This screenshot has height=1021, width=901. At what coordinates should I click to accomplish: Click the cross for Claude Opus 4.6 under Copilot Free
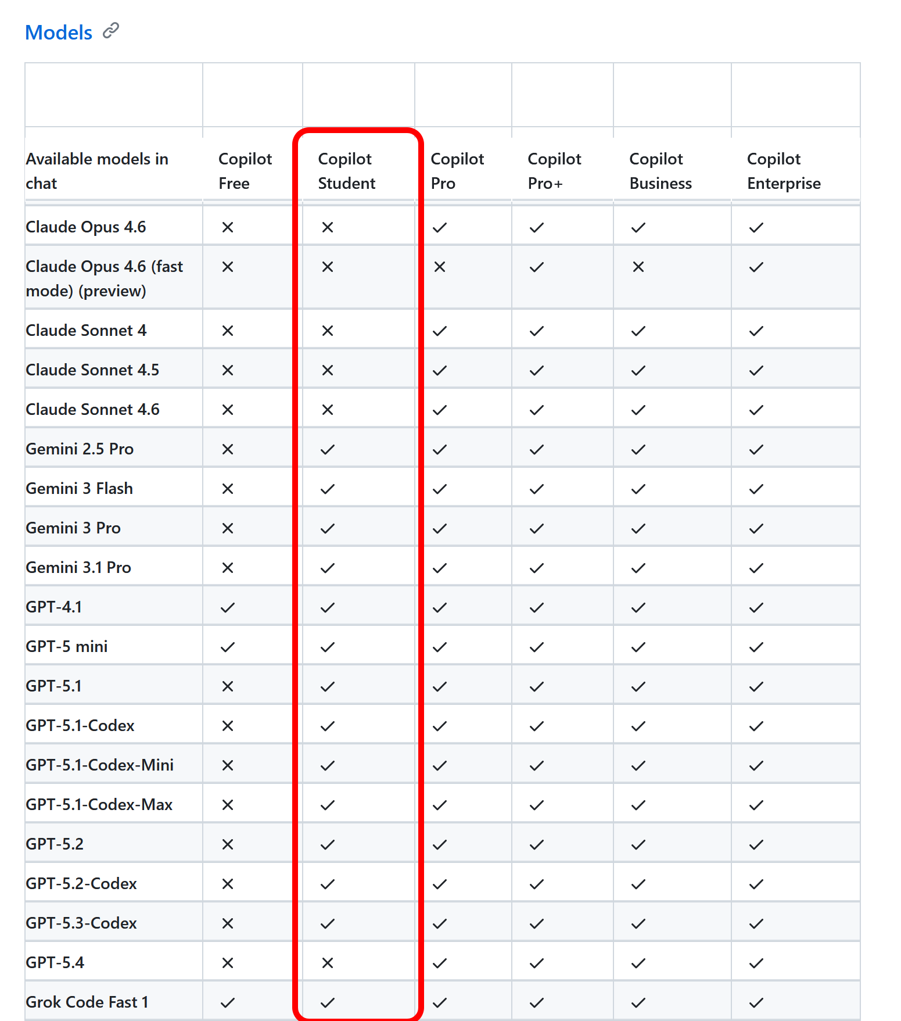click(x=228, y=227)
